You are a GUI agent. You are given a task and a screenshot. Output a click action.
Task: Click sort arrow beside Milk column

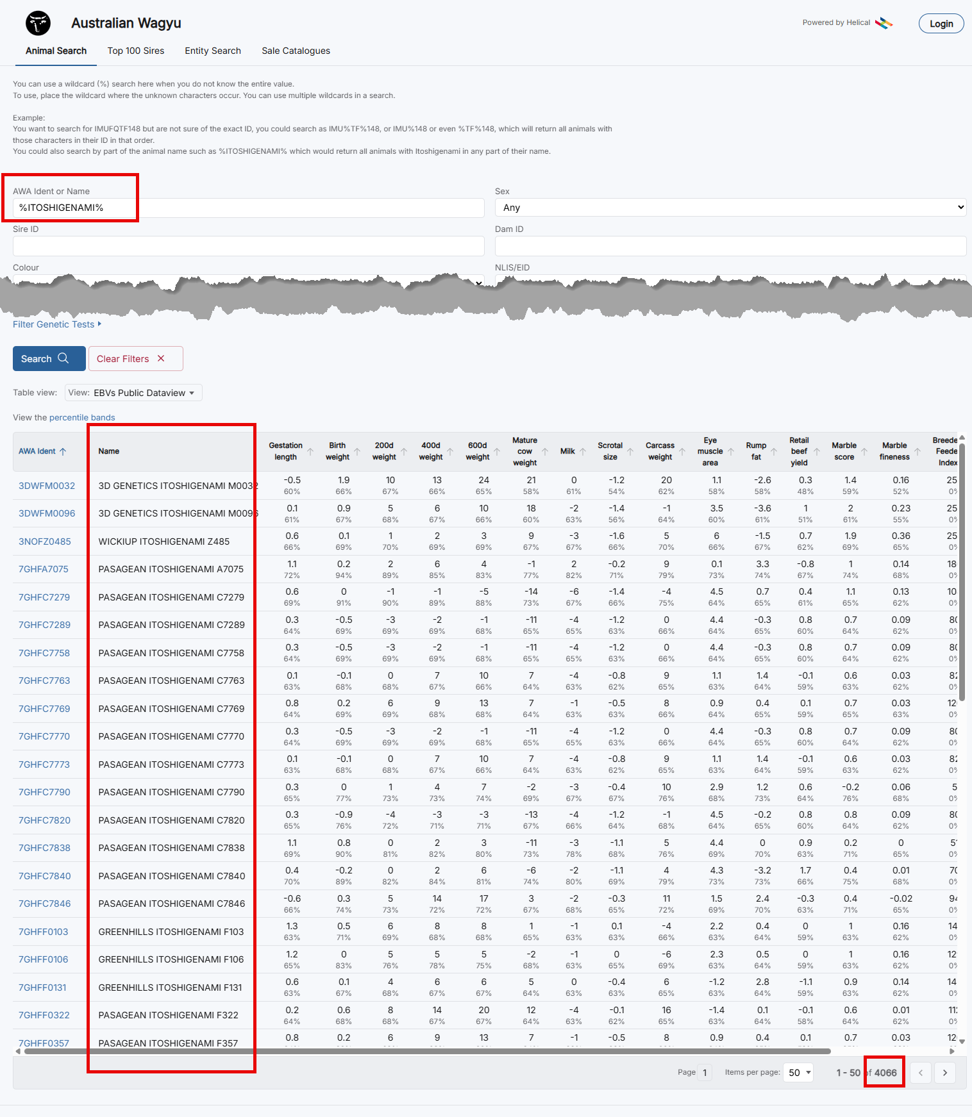[x=583, y=451]
